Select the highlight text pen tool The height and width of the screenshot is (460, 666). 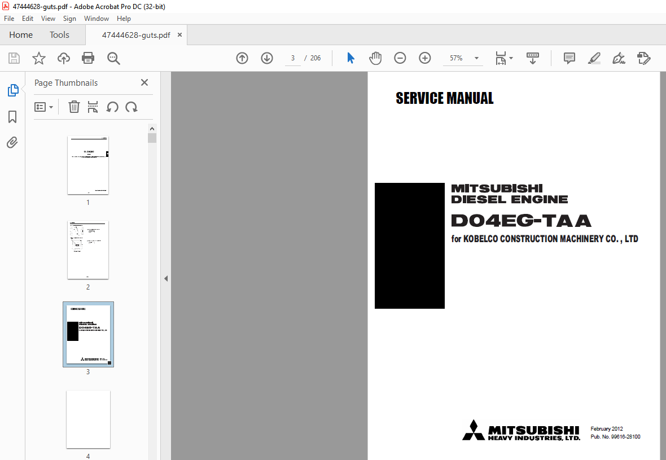[x=594, y=58]
